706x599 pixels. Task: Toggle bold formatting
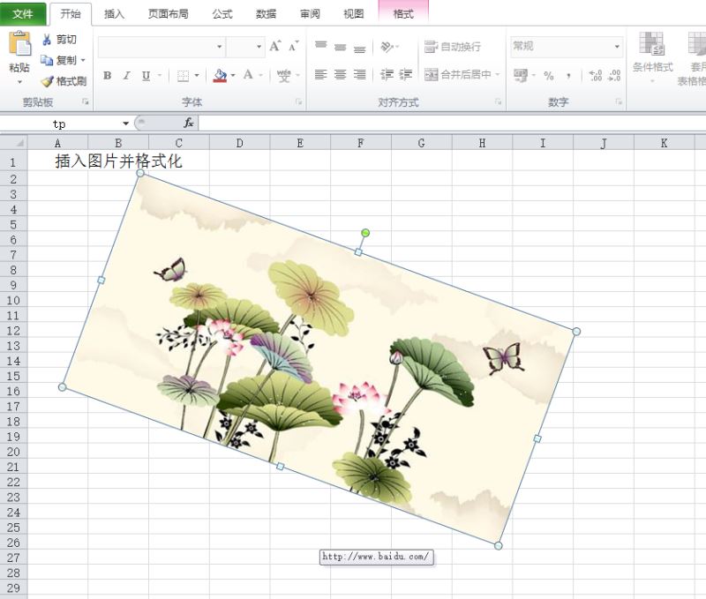point(107,75)
